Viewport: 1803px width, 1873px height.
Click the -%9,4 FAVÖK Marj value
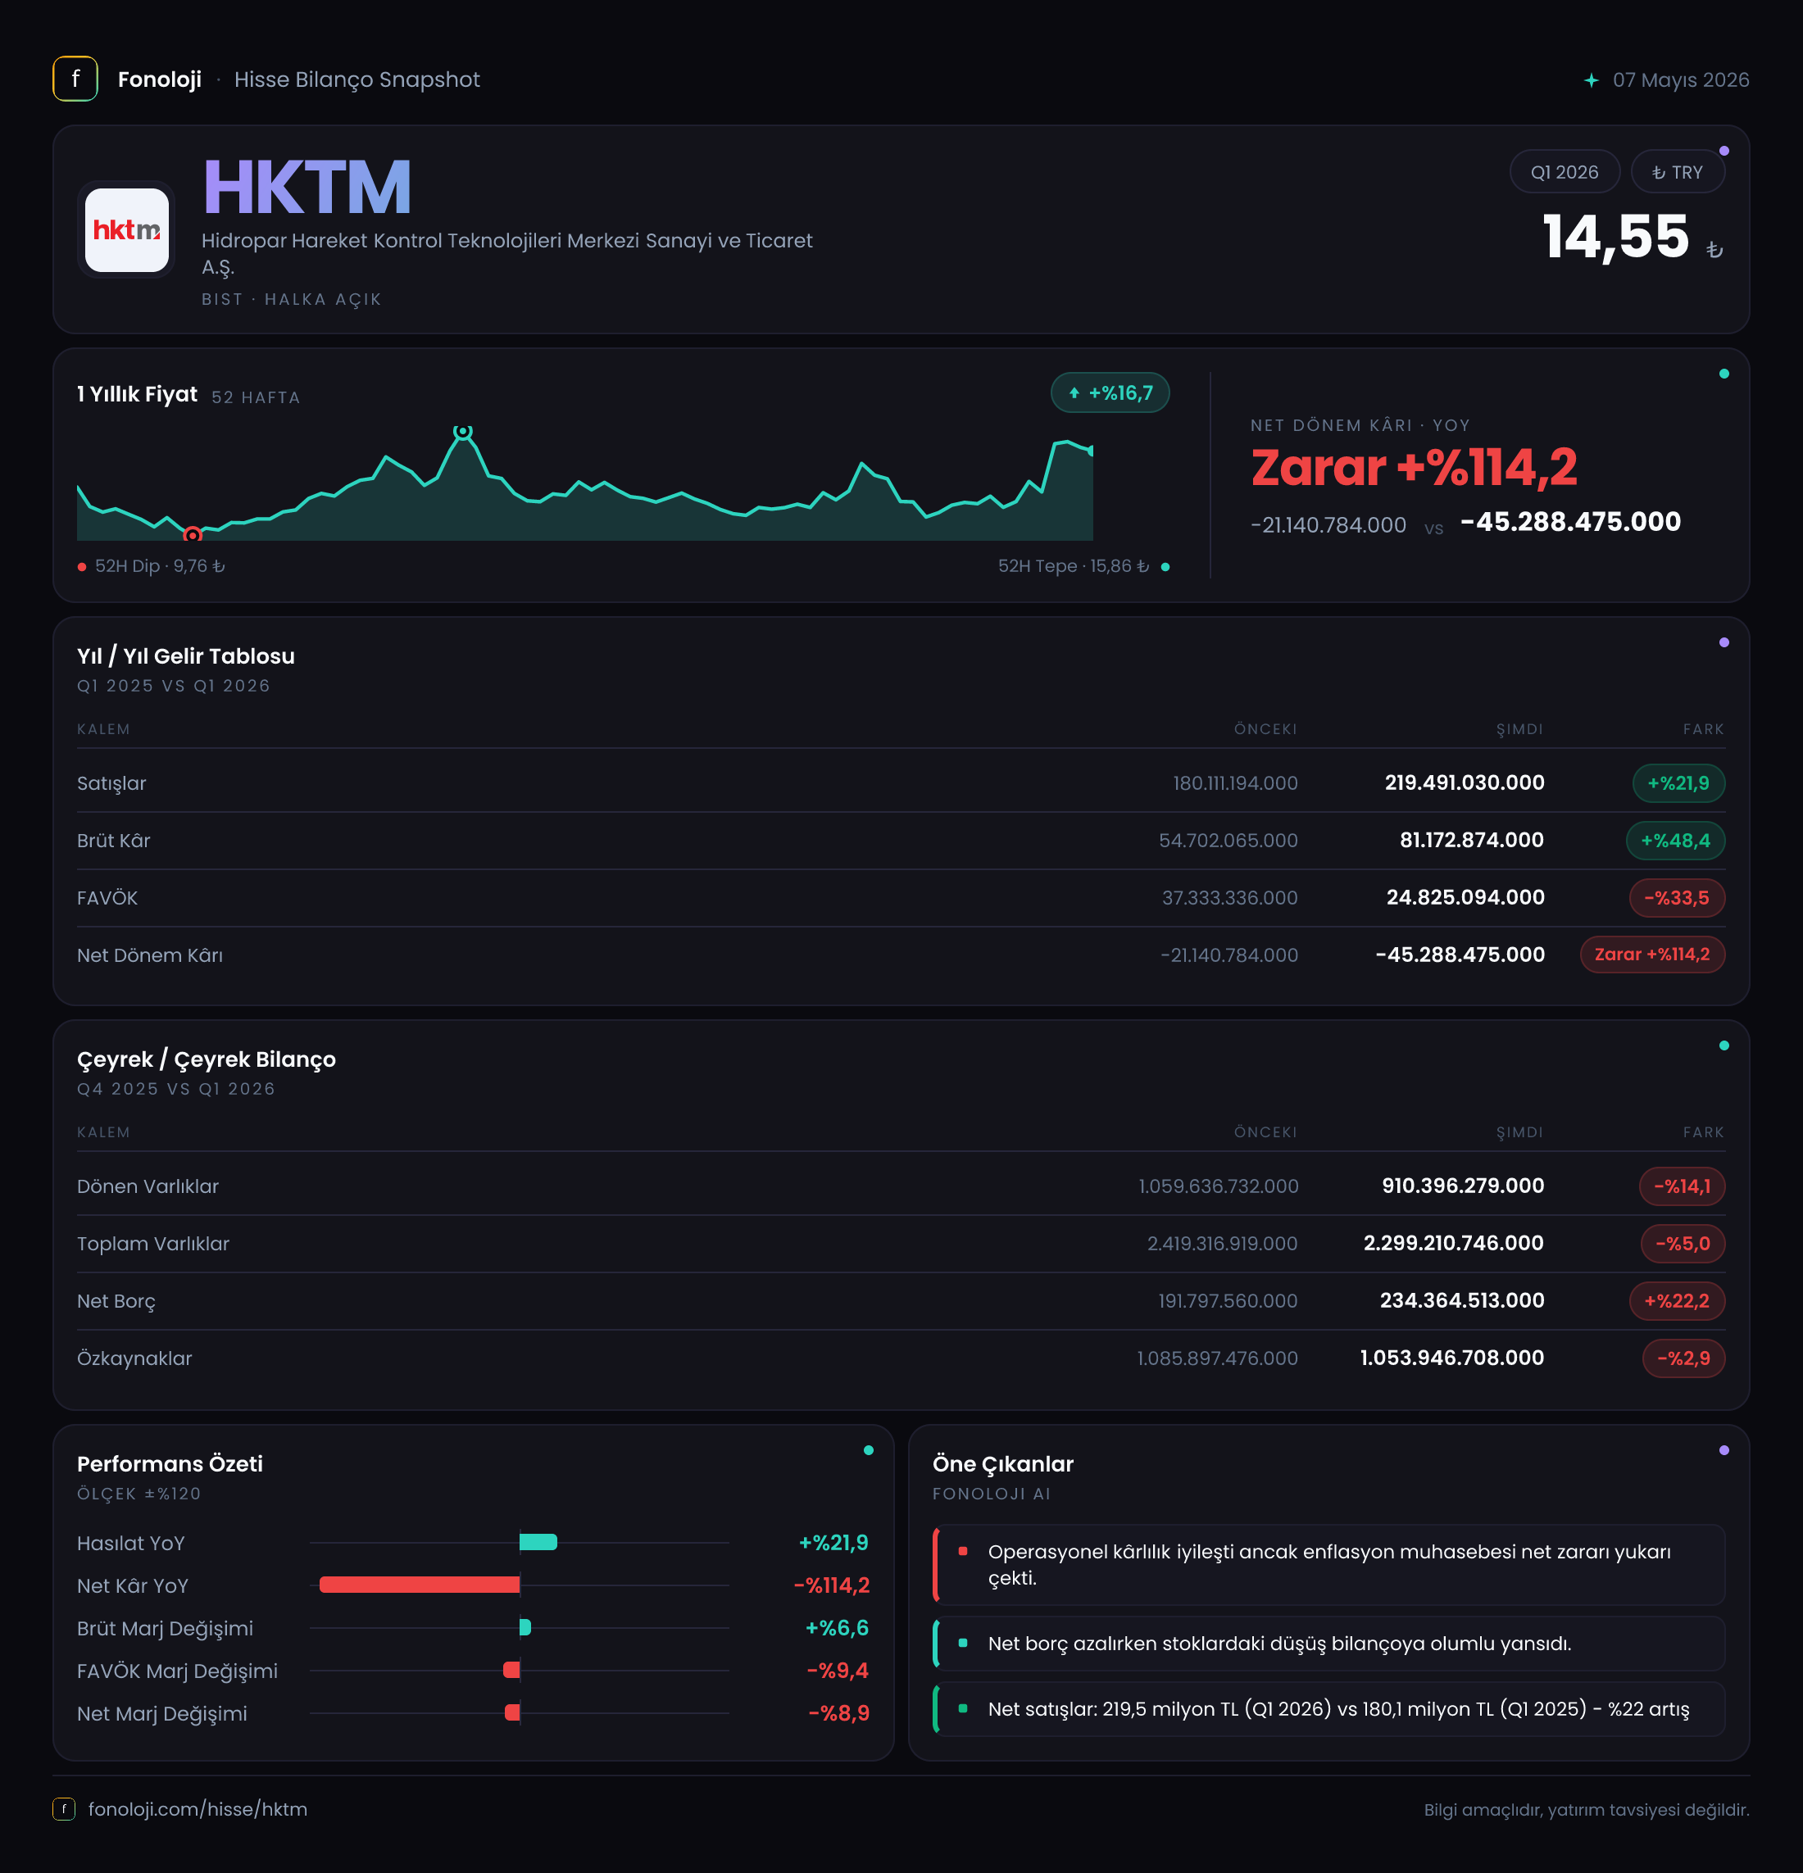click(x=838, y=1671)
